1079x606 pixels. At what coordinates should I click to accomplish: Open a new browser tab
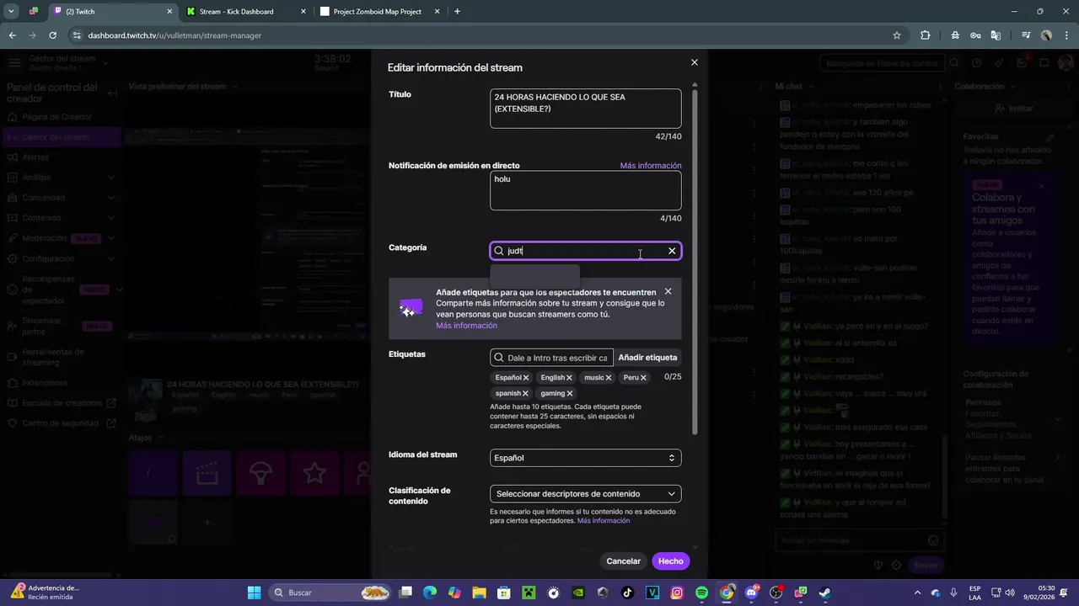(x=457, y=12)
